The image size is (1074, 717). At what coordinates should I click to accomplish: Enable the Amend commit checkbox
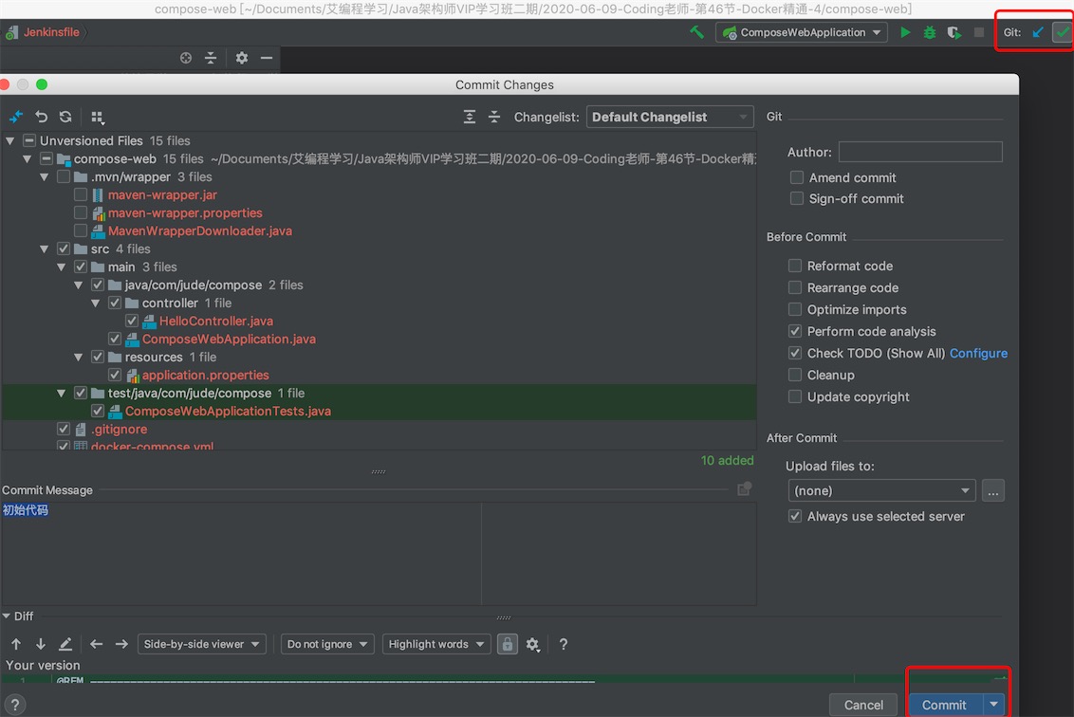pyautogui.click(x=797, y=177)
